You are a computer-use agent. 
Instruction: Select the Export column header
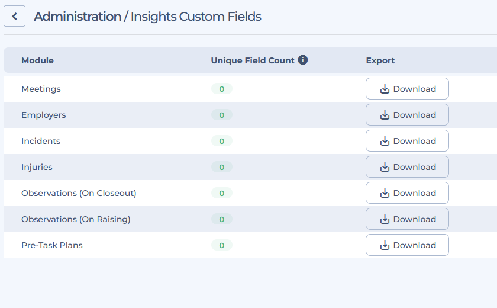pos(380,60)
